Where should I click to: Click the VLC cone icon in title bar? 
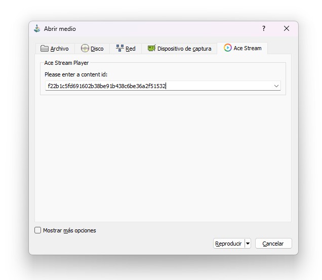pyautogui.click(x=37, y=29)
